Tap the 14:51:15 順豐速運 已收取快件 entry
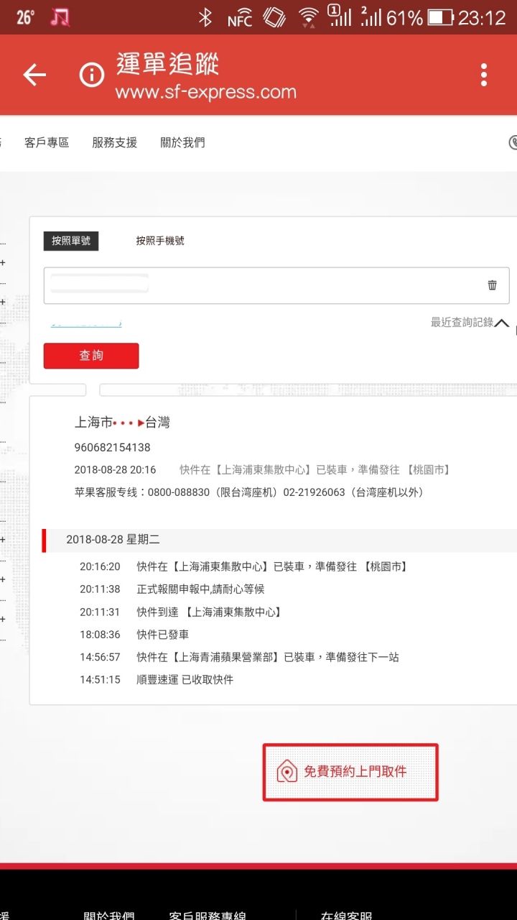Viewport: 517px width, 920px height. [x=157, y=679]
